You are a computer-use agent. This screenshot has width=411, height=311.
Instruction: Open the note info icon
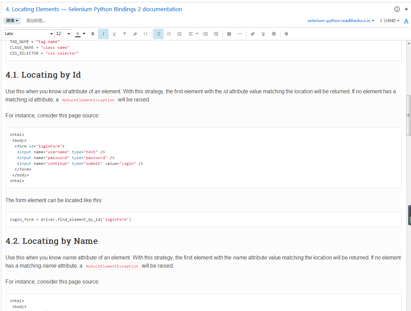[397, 9]
